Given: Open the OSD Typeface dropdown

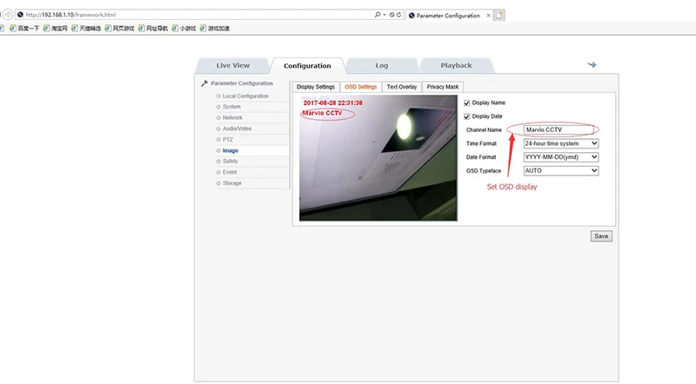Looking at the screenshot, I should pyautogui.click(x=561, y=171).
